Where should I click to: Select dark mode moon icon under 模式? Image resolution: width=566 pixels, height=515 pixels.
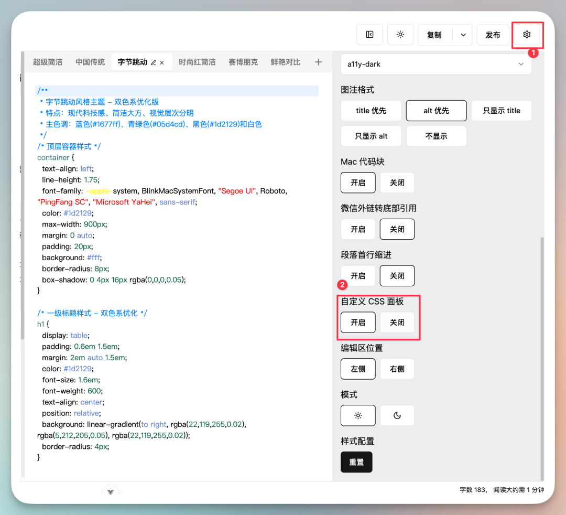pos(397,416)
